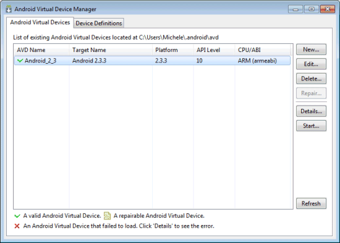Click the 'Android 2.3.3' target cell

click(90, 61)
